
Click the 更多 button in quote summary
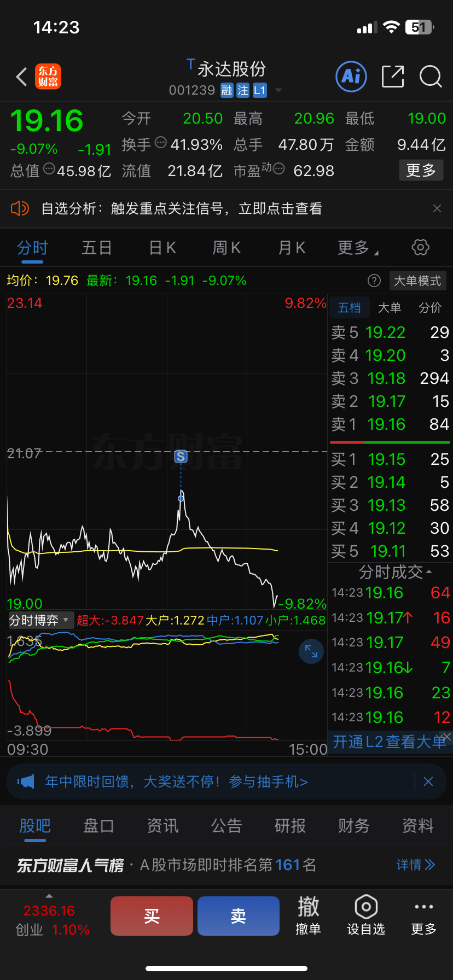tap(421, 171)
